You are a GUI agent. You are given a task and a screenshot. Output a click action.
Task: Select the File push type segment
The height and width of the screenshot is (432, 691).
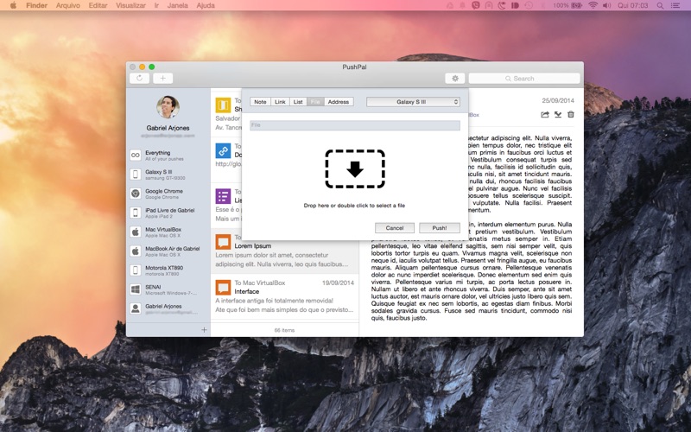[315, 102]
